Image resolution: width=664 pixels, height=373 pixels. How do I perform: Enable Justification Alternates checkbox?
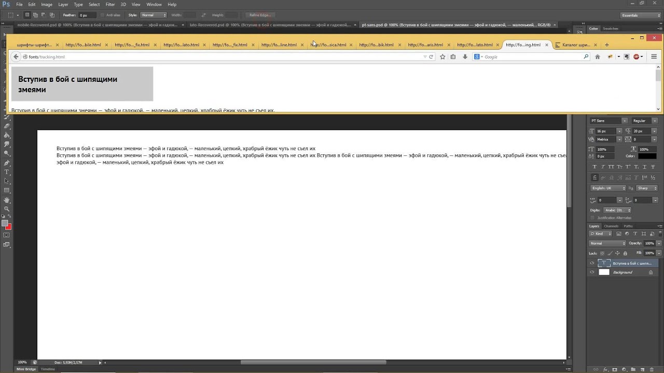[592, 218]
